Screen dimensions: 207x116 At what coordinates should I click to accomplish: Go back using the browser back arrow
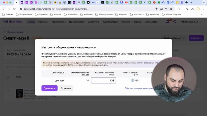tap(4, 9)
